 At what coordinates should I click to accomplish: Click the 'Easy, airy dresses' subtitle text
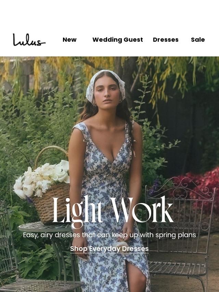pyautogui.click(x=109, y=235)
